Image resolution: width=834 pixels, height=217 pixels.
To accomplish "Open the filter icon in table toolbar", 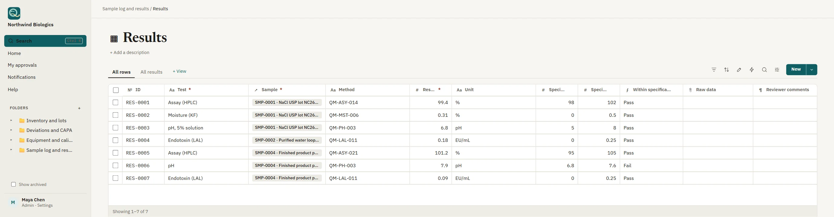I will (x=713, y=69).
